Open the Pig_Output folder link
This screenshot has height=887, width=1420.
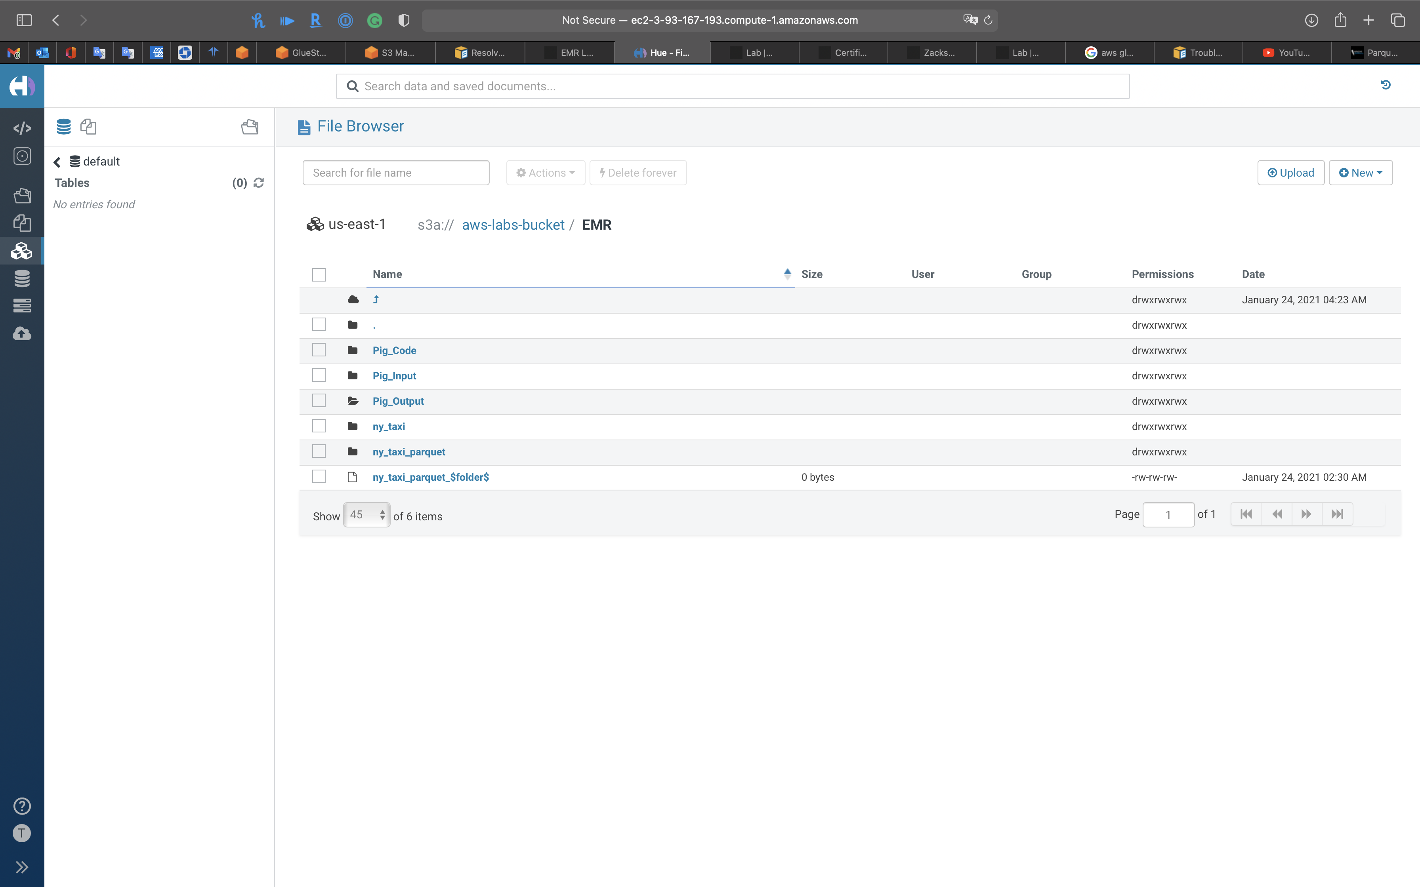click(x=398, y=401)
